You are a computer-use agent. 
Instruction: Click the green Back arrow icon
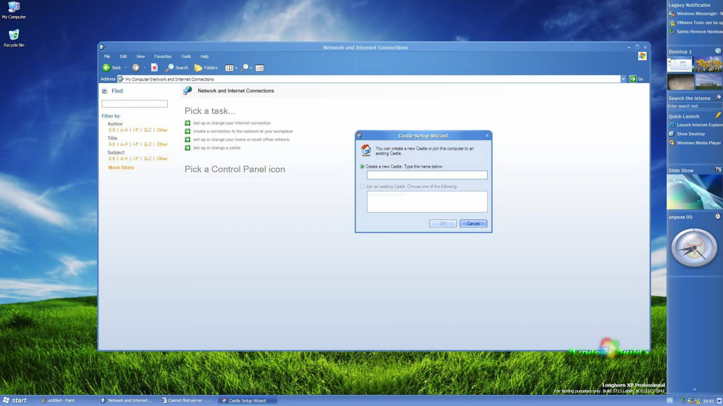coord(106,68)
